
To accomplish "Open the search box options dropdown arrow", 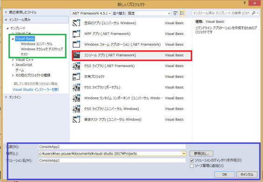I will [257, 13].
